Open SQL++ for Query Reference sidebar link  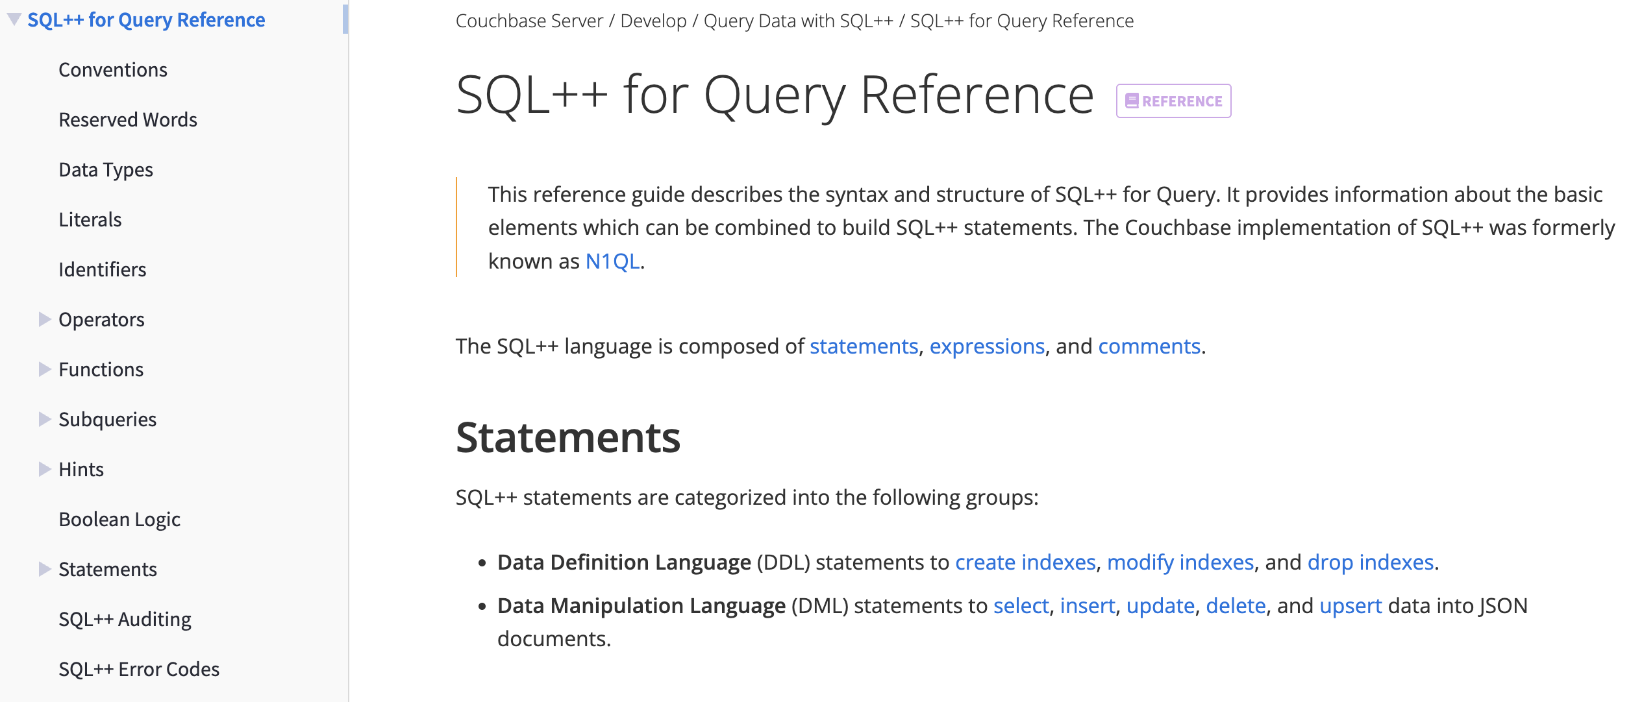[146, 20]
